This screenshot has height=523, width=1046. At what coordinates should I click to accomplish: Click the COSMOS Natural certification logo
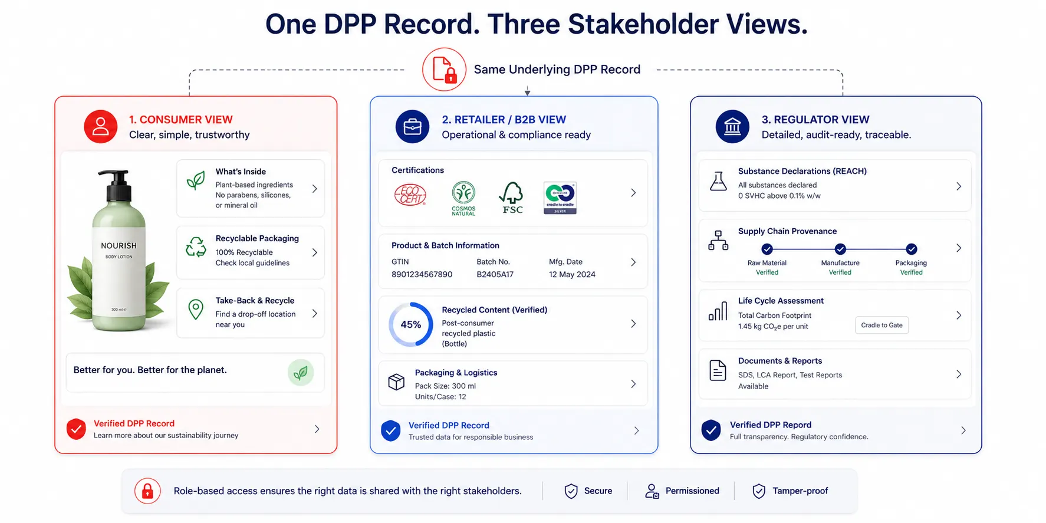click(463, 199)
